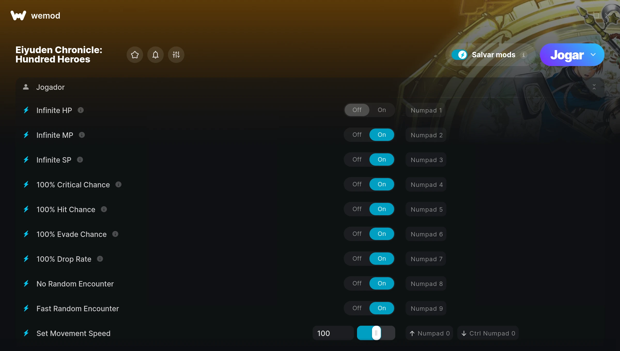Collapse the Jogador section

coord(594,87)
